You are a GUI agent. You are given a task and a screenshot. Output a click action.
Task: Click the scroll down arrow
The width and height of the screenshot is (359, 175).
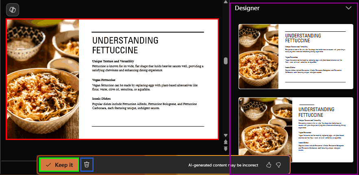225,135
